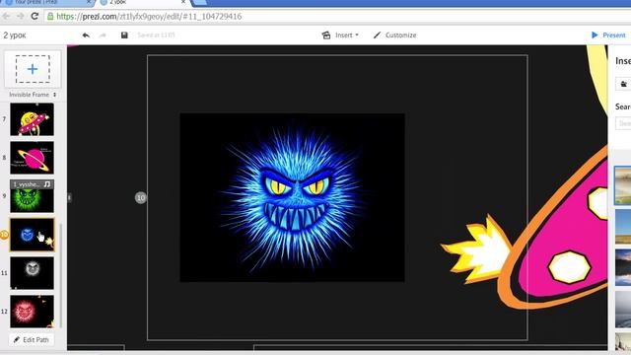Image resolution: width=631 pixels, height=355 pixels.
Task: Redo the action with the forward arrow
Action: 103,35
